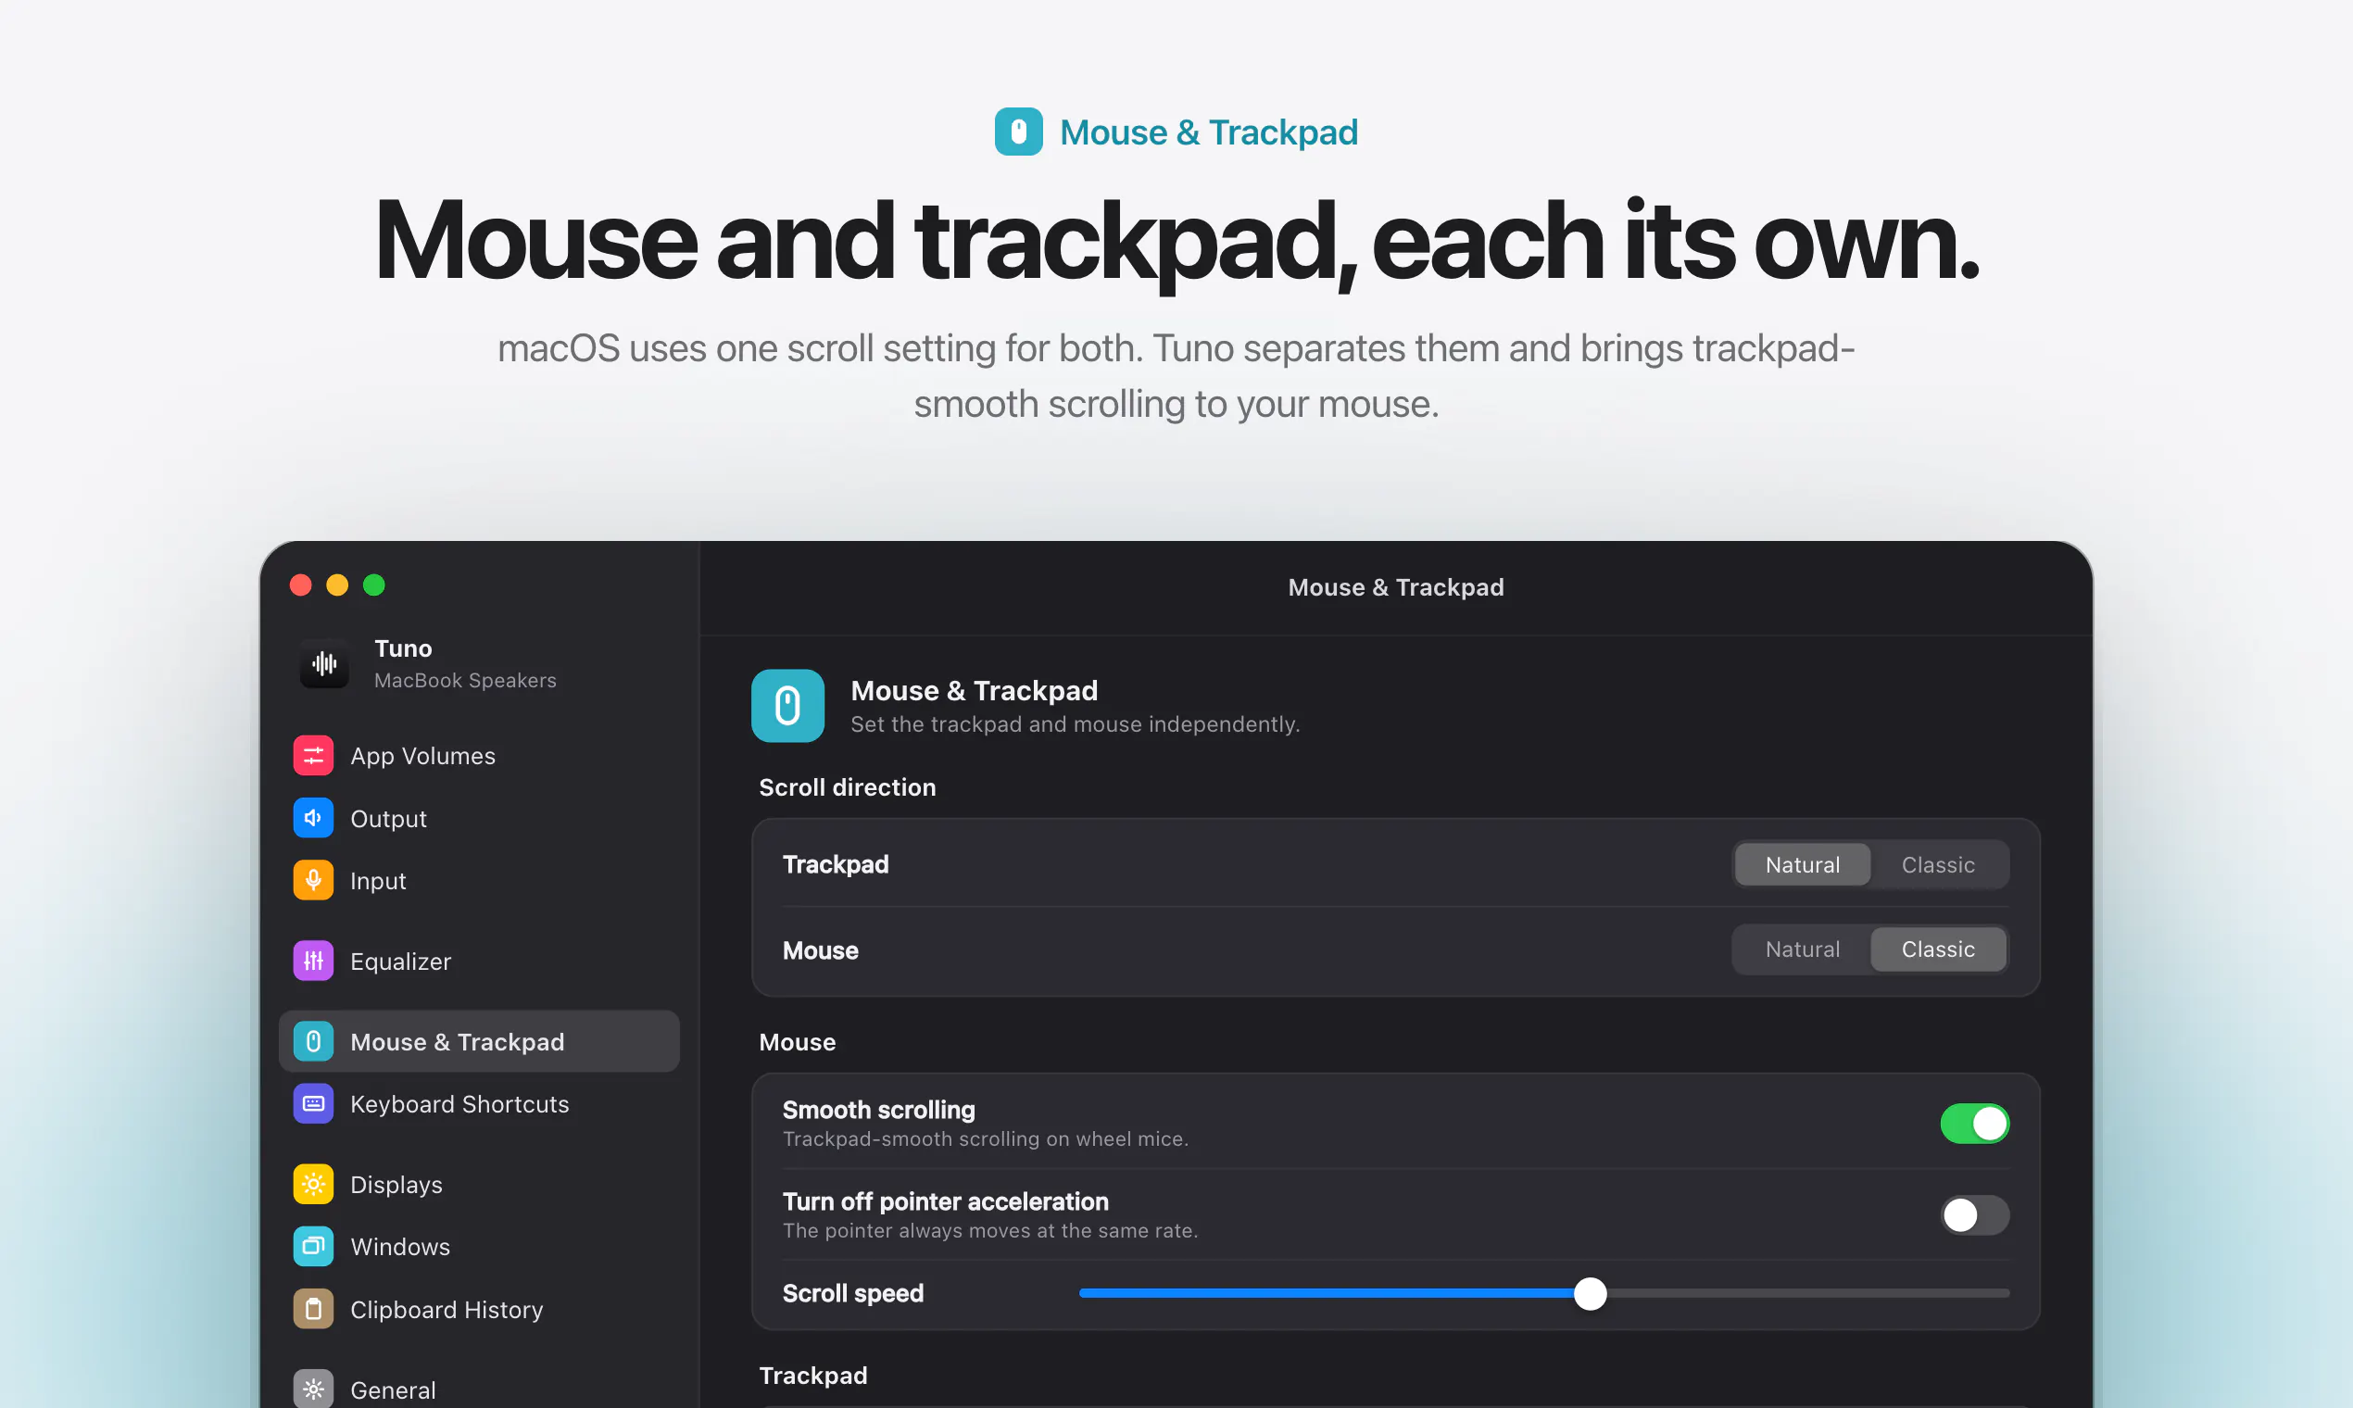Set Mouse scroll direction to Natural

coord(1802,949)
